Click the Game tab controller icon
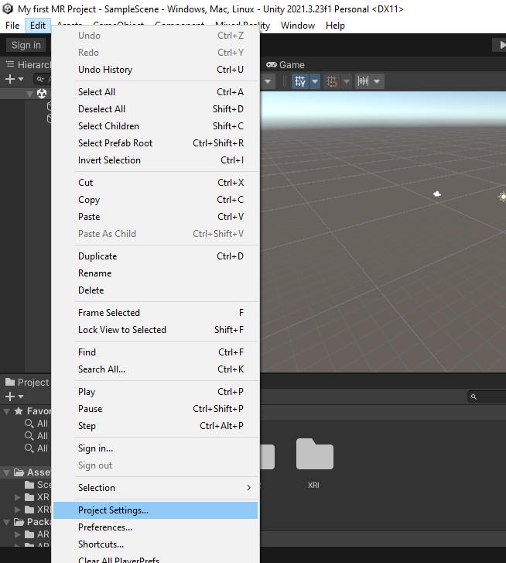Image resolution: width=506 pixels, height=563 pixels. point(271,64)
